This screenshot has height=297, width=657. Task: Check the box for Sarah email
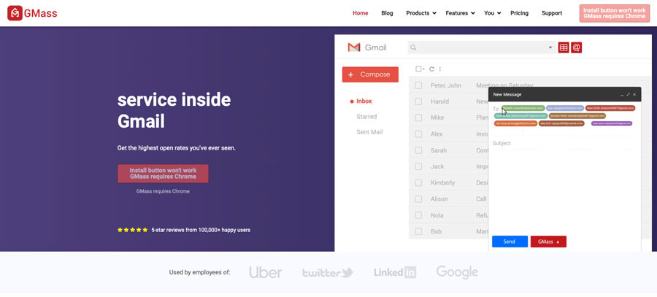point(418,150)
